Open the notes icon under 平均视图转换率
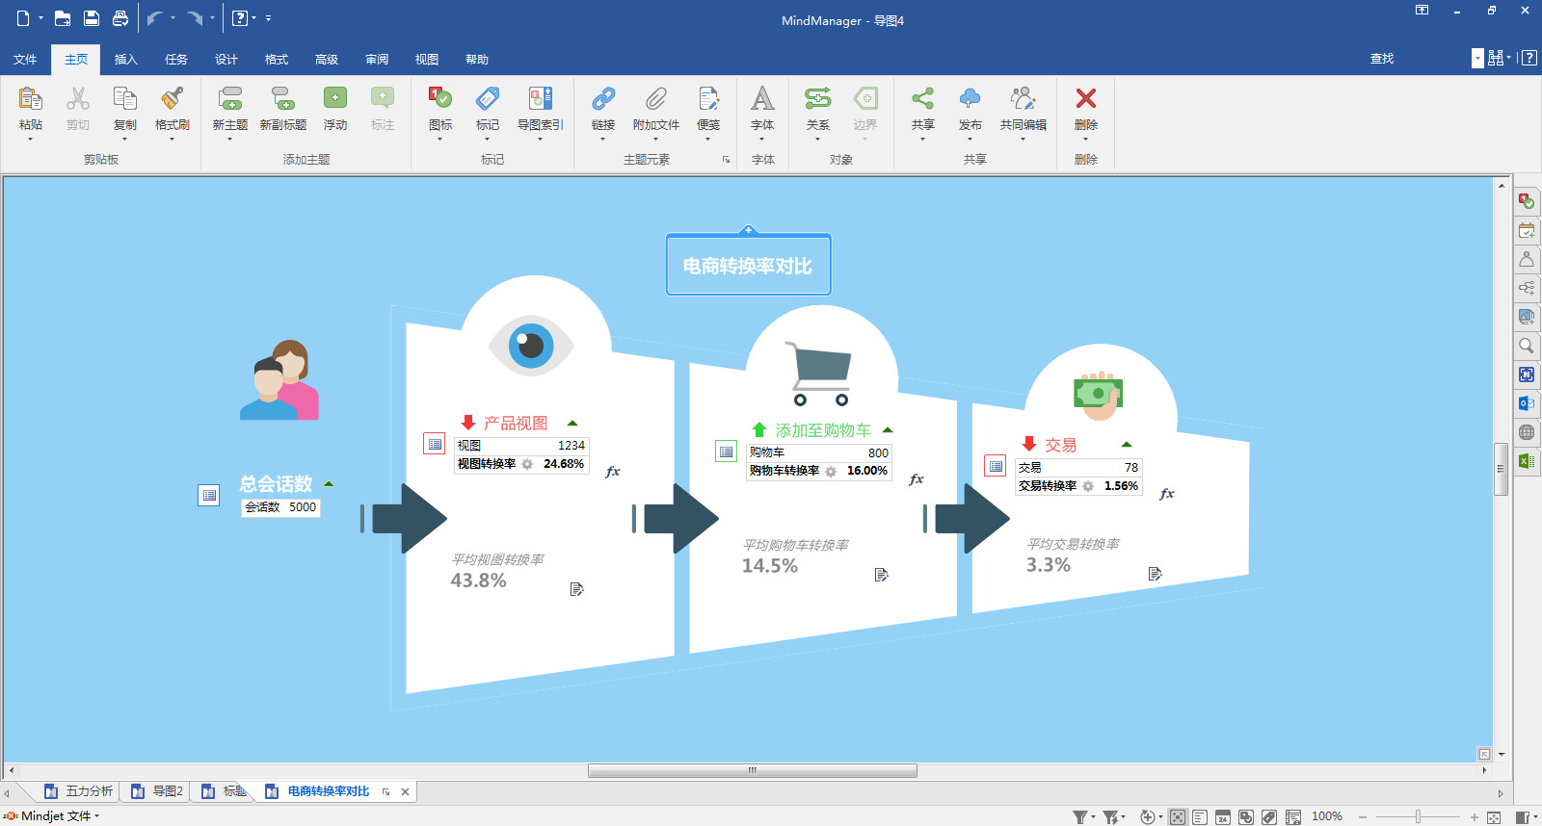This screenshot has height=826, width=1542. coord(576,589)
